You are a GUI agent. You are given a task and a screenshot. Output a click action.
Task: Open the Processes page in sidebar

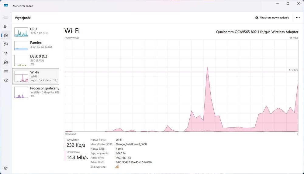point(6,26)
